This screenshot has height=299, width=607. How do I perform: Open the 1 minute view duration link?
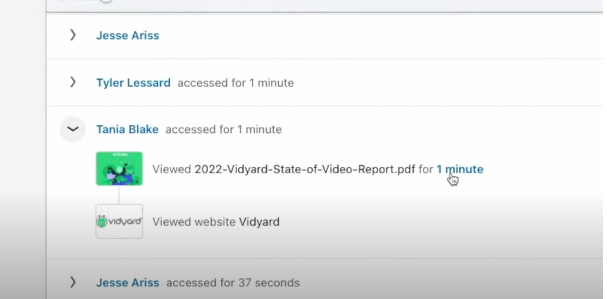(x=459, y=169)
